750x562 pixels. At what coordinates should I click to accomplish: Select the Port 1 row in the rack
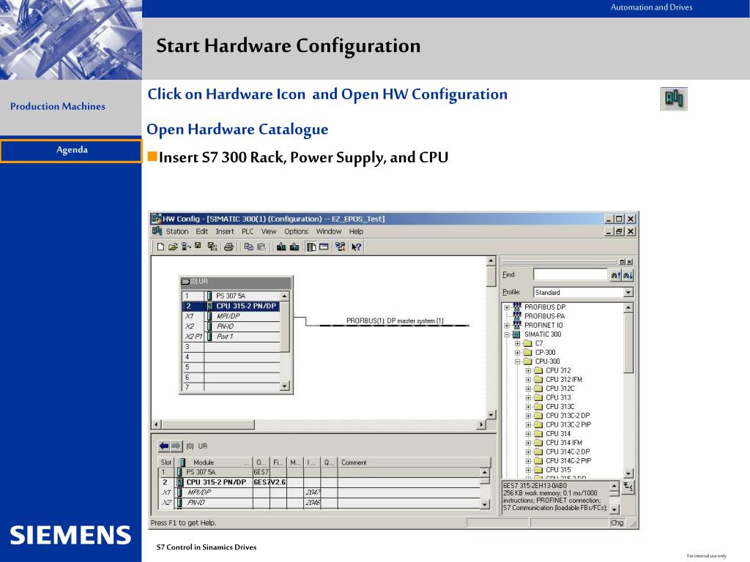231,337
